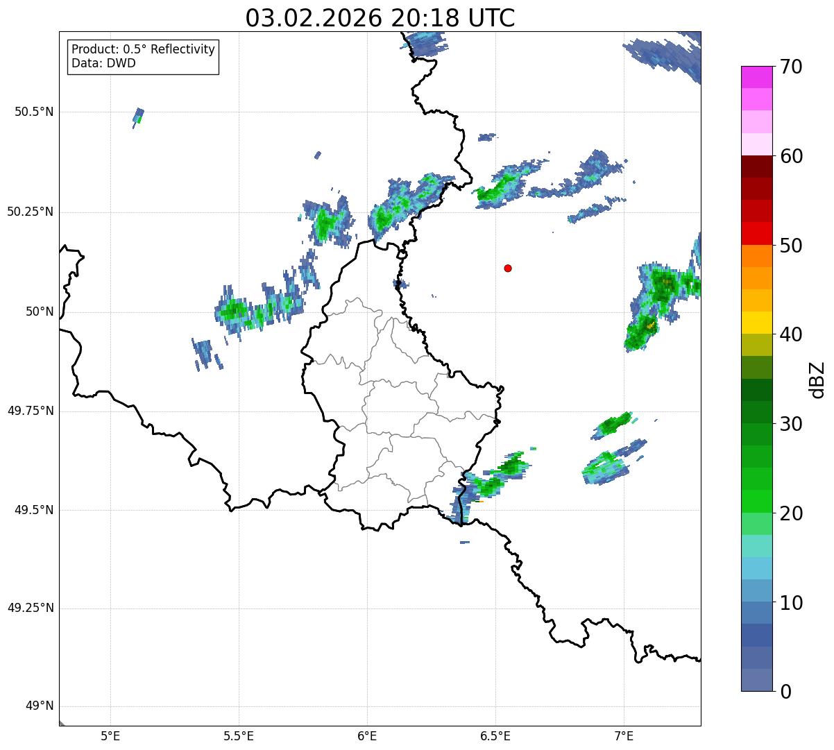The image size is (834, 750).
Task: Click the 6.5°E longitude label
Action: coord(495,736)
